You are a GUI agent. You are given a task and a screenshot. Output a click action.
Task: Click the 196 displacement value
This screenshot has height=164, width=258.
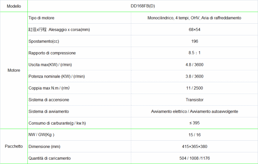(x=194, y=41)
